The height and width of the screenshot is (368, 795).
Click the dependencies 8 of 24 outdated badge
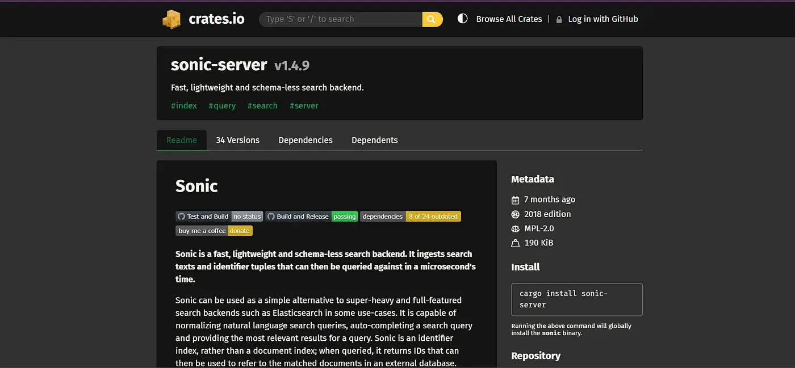411,217
